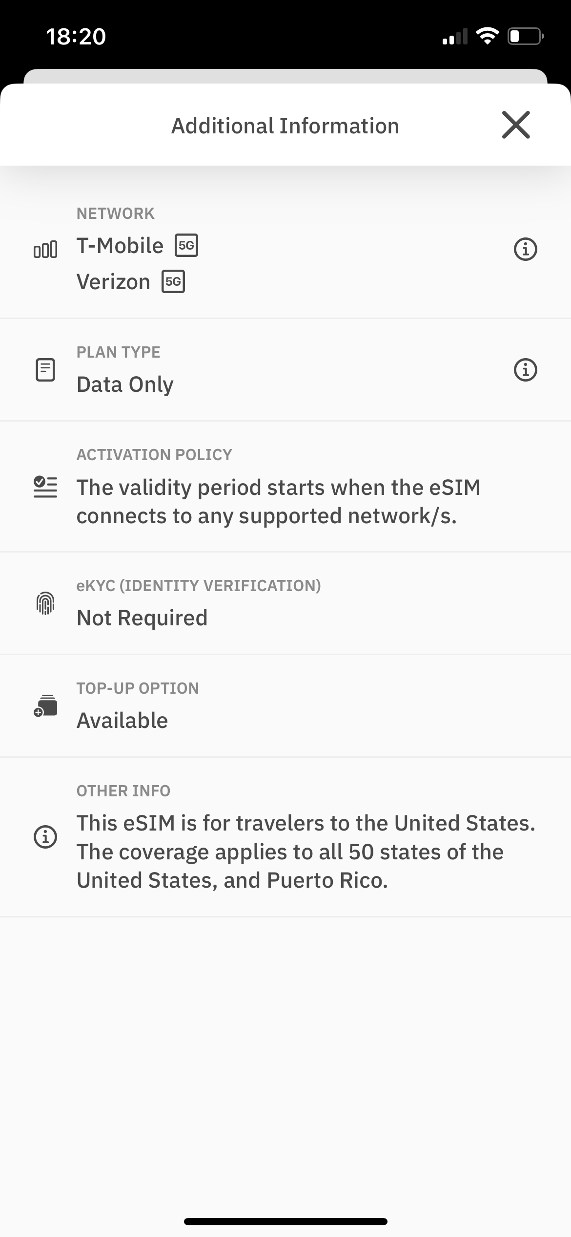This screenshot has width=571, height=1237.
Task: Tap the Additional Information header title
Action: click(x=285, y=126)
